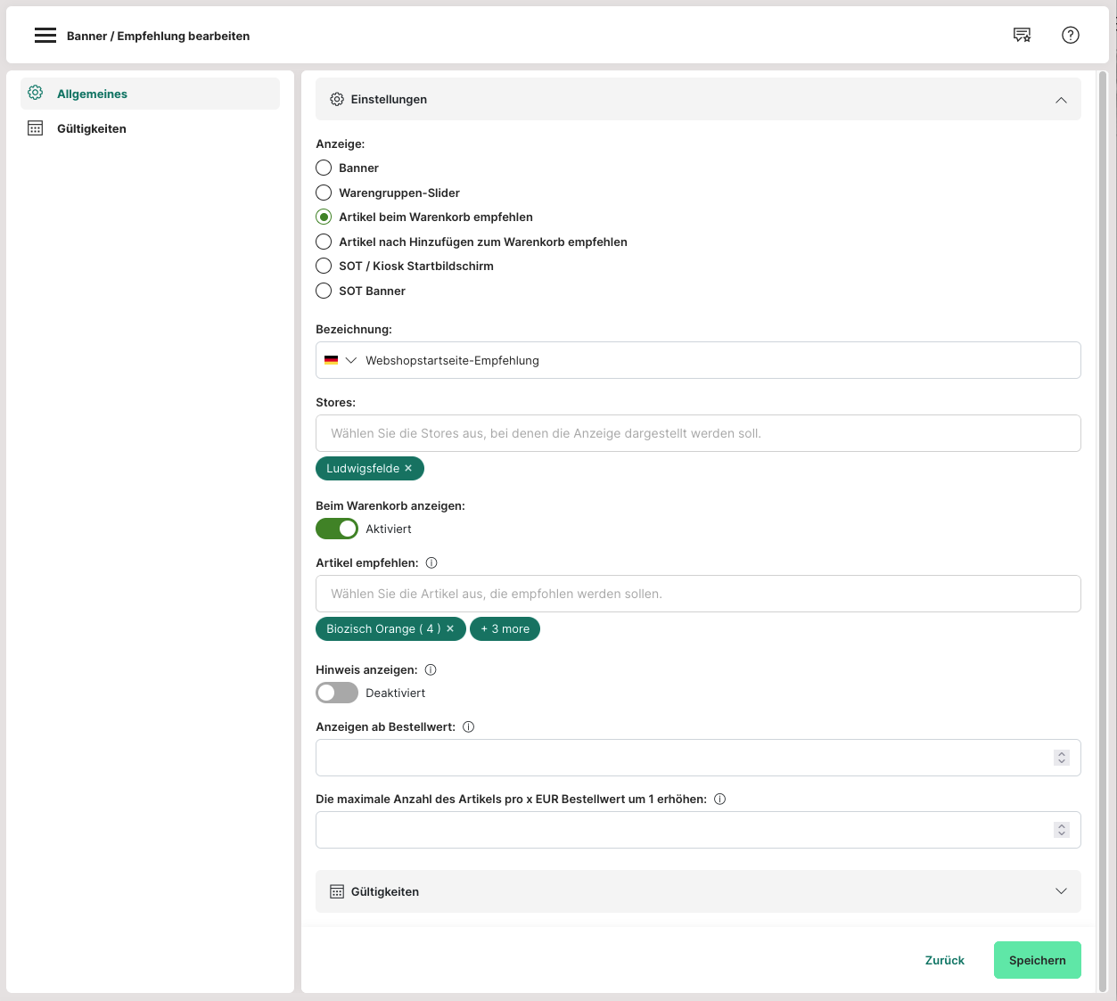This screenshot has height=1001, width=1117.
Task: Expand the Gültigkeiten accordion section
Action: coord(1061,891)
